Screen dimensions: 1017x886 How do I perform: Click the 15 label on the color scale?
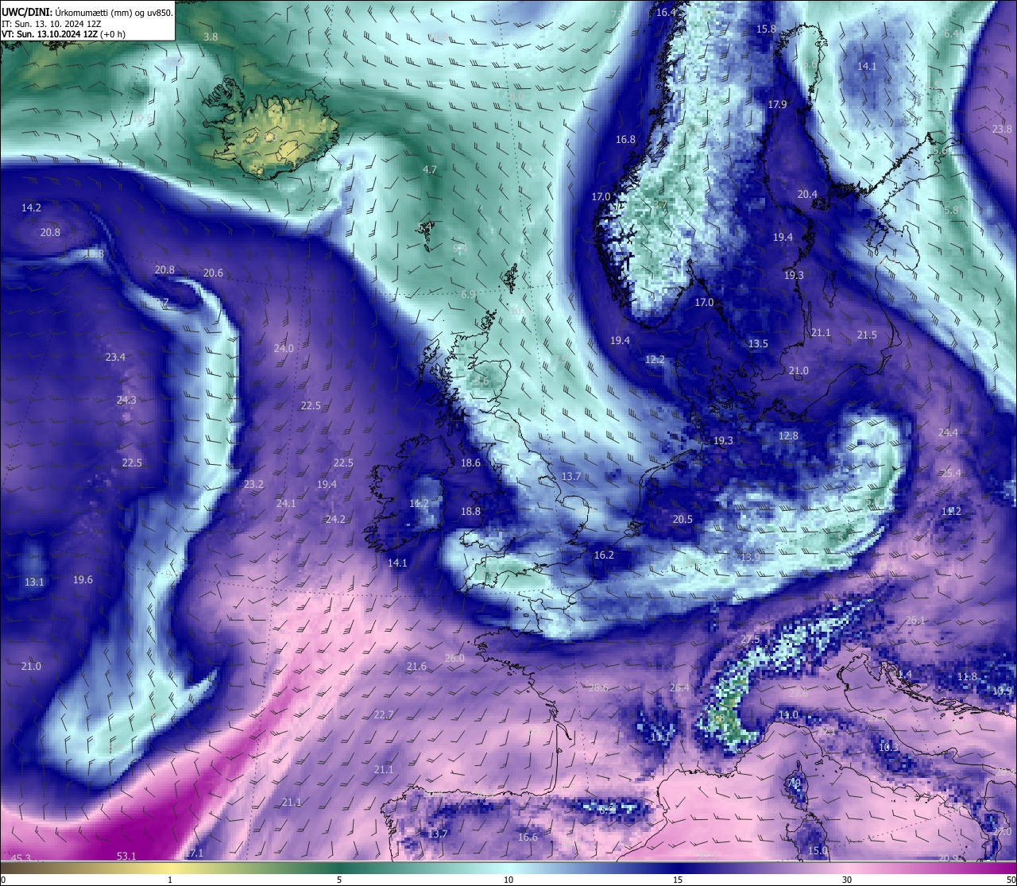[x=678, y=880]
